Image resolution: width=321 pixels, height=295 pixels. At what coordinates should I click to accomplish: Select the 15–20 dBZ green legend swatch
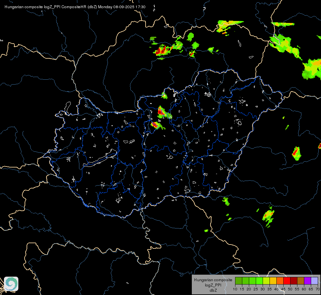(x=246, y=281)
